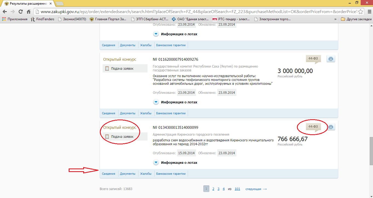Bookmark this page with the star icon
The height and width of the screenshot is (198, 373).
(x=361, y=12)
